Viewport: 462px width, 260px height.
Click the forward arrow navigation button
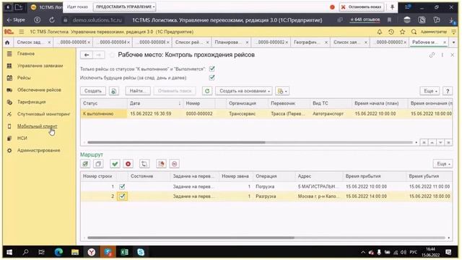pos(99,55)
